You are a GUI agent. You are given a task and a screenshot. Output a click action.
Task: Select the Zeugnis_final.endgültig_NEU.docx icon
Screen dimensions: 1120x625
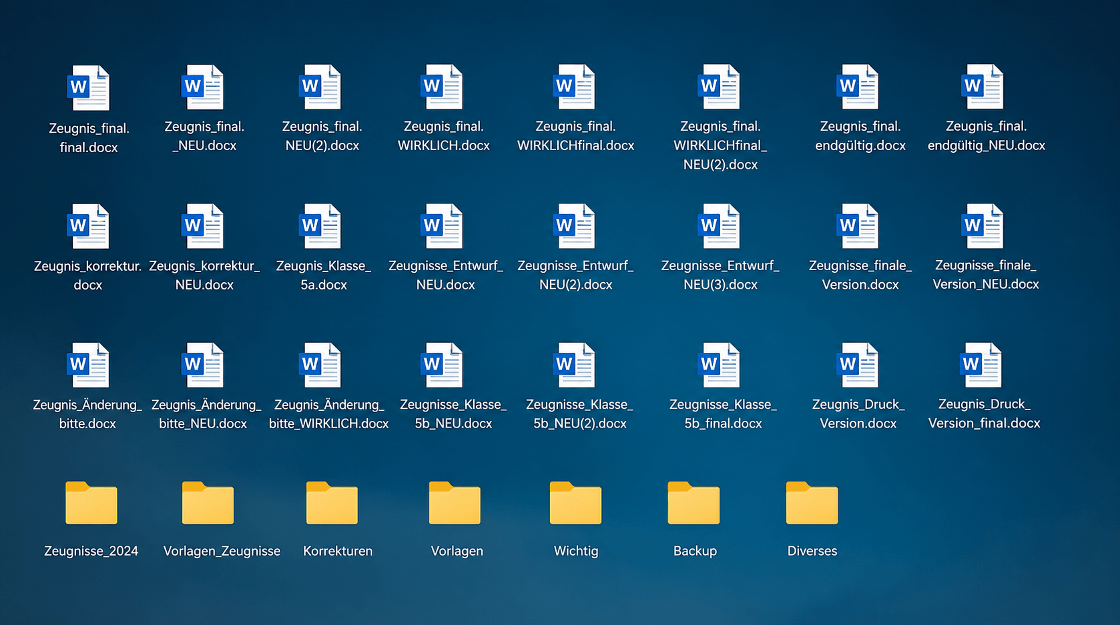tap(983, 87)
